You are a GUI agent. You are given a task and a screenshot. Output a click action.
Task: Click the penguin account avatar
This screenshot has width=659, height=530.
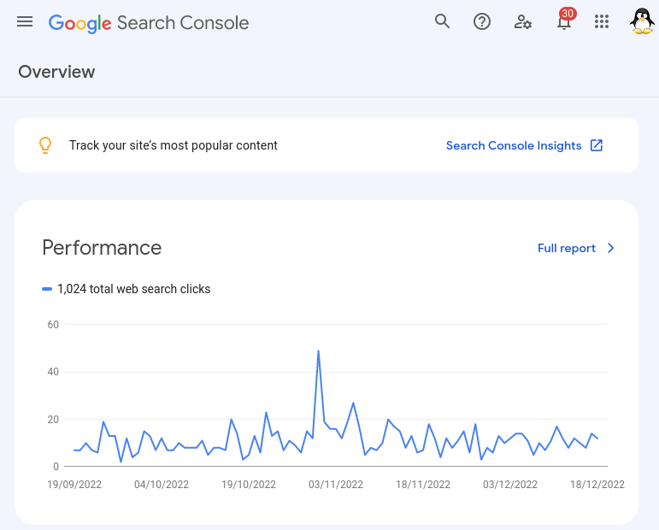pos(642,21)
